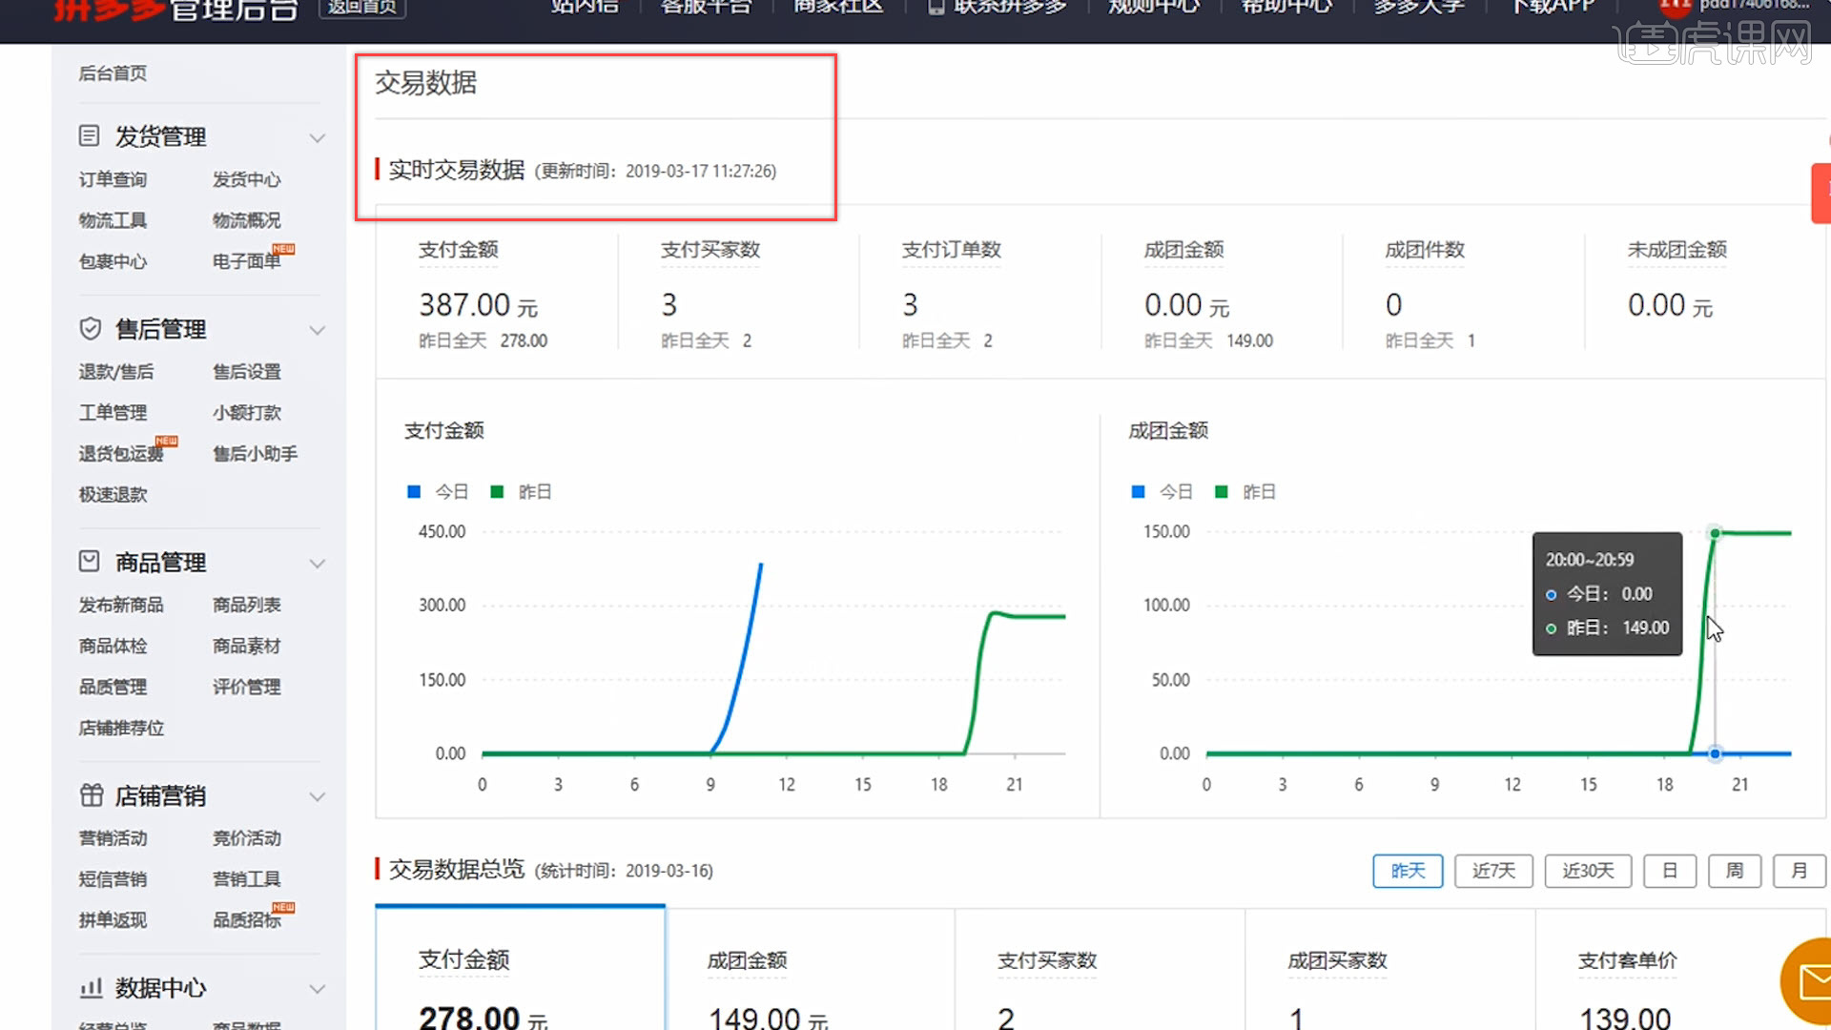Select the 周 range tab
Image resolution: width=1831 pixels, height=1030 pixels.
pos(1735,871)
